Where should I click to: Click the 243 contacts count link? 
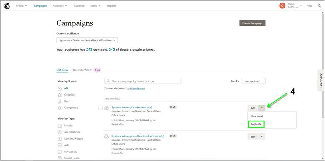coord(89,50)
